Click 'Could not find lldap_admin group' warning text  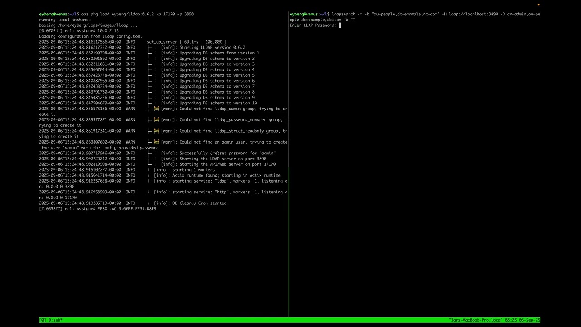pos(217,109)
